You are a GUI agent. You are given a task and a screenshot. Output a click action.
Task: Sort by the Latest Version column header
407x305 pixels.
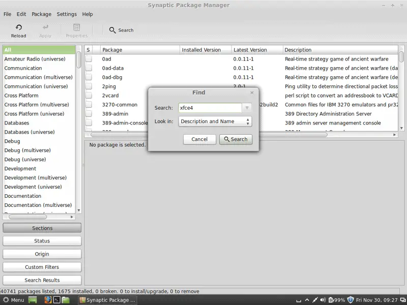click(x=257, y=50)
